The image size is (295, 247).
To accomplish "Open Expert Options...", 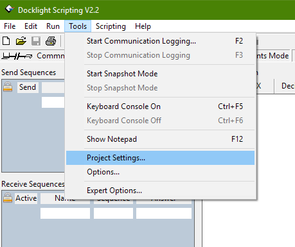I will click(160, 191).
